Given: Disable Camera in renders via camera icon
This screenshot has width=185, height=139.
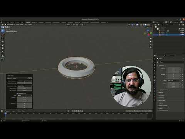Looking at the screenshot, I should 183,31.
